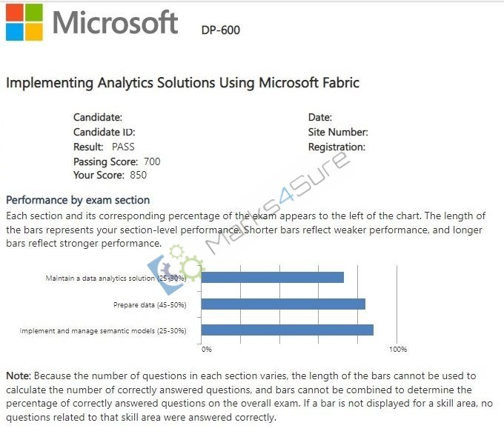The width and height of the screenshot is (504, 434).
Task: Select the Implement and manage semantic models bar
Action: pos(288,330)
